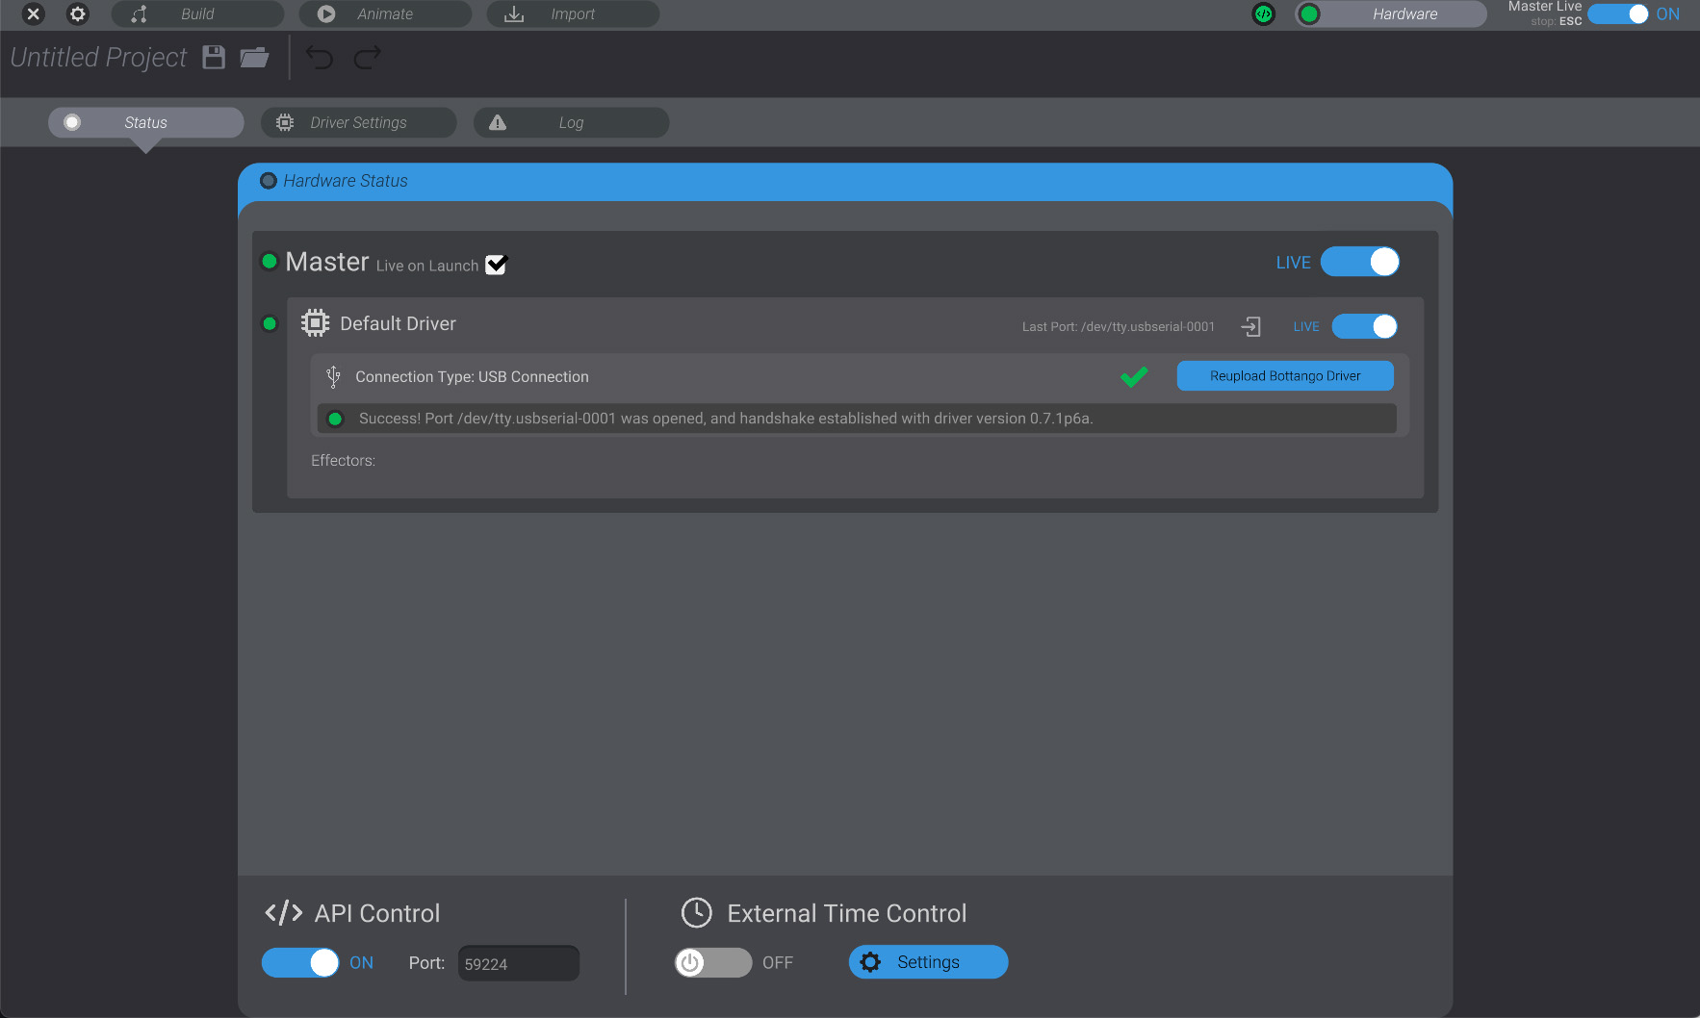The image size is (1700, 1018).
Task: Close the app with the X icon
Action: tap(33, 13)
